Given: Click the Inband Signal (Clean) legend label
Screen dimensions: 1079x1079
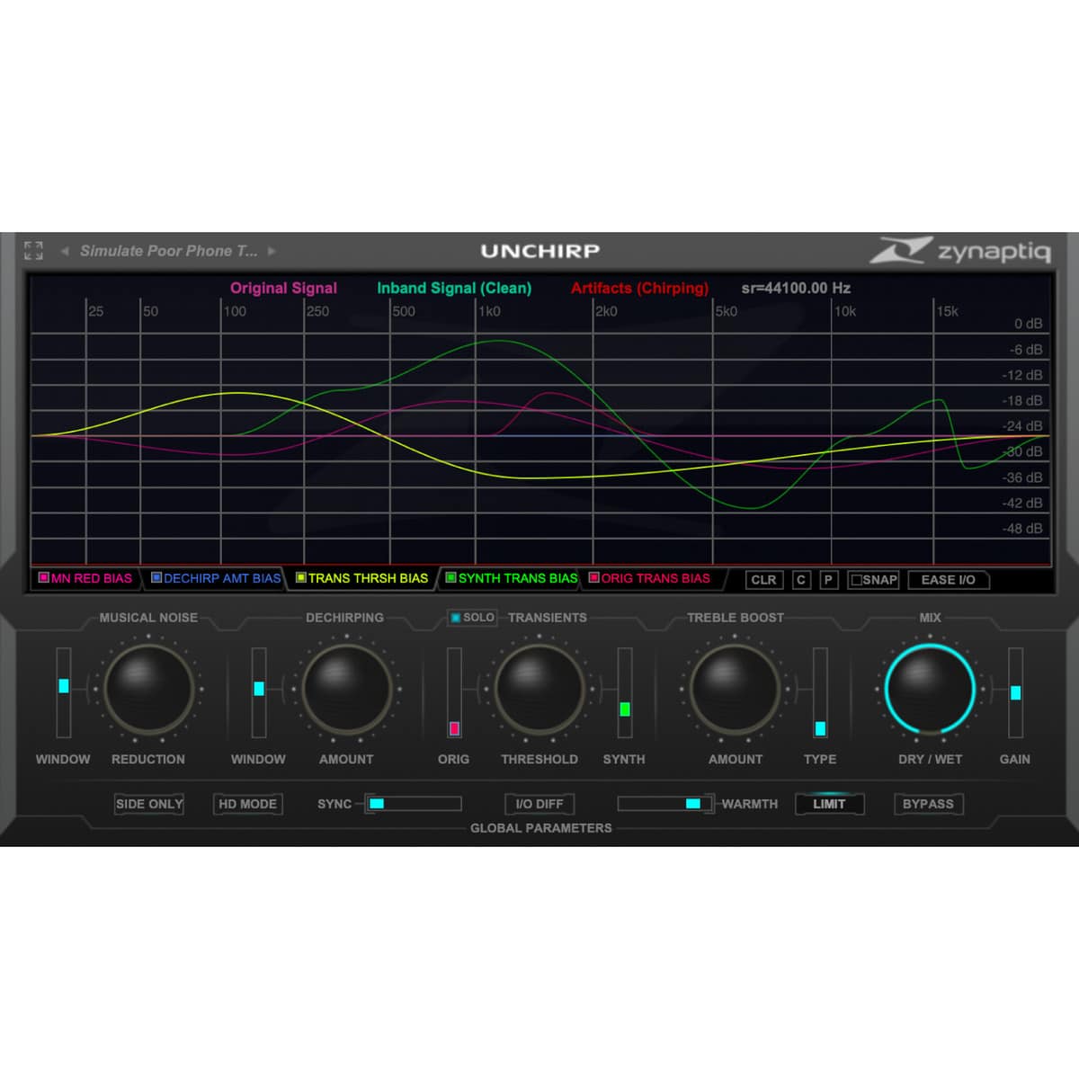Looking at the screenshot, I should [x=454, y=288].
